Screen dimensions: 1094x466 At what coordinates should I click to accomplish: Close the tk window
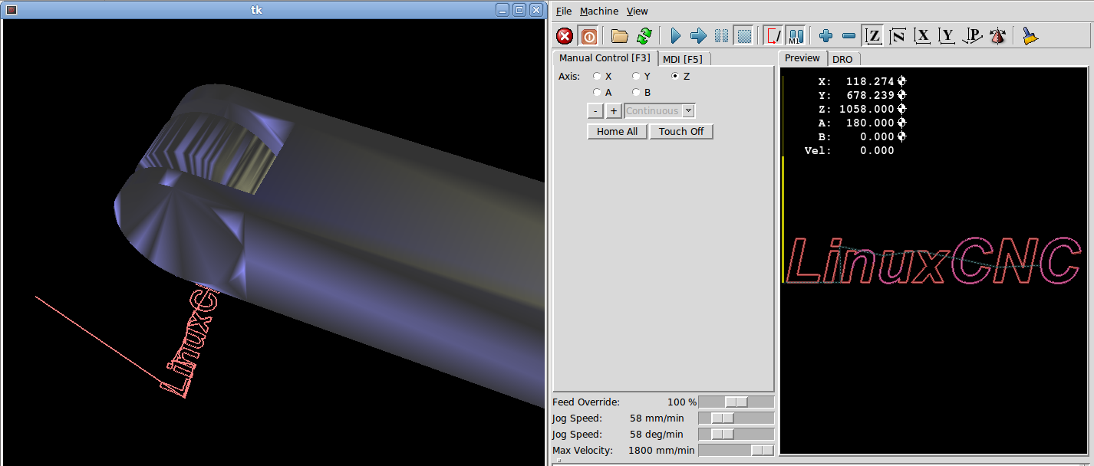tap(535, 10)
